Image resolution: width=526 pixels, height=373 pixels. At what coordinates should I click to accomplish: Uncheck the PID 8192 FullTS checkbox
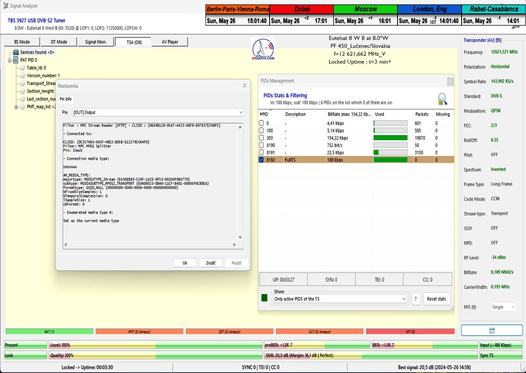tap(262, 160)
